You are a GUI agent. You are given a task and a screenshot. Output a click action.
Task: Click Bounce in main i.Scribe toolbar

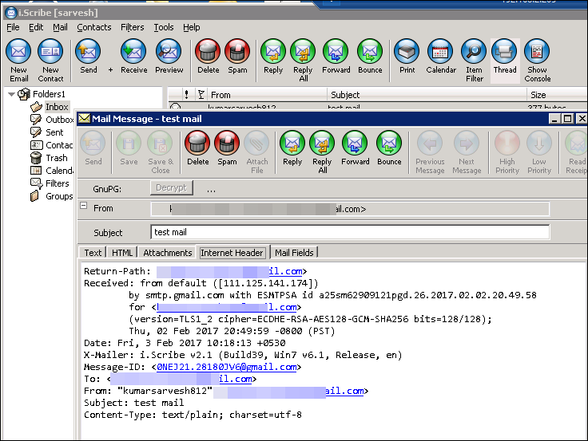370,56
